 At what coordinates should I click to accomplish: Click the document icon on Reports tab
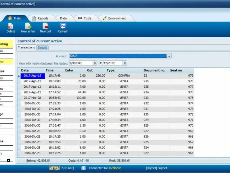pos(34,18)
